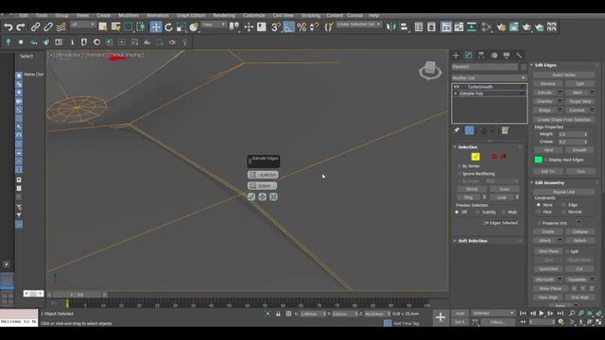Viewport: 605px width, 340px height.
Task: Activate the Select and Place tool
Action: 194,27
